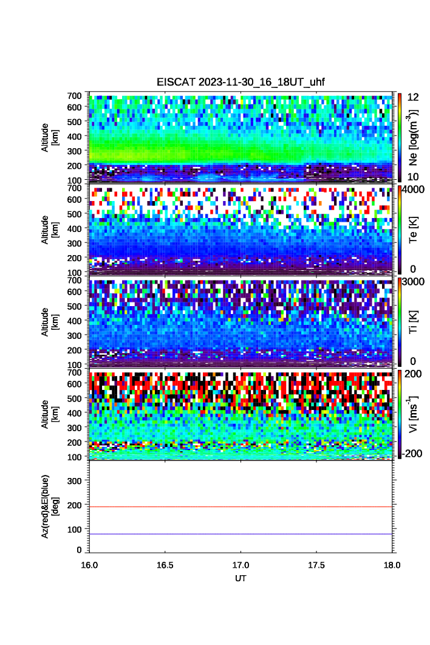The width and height of the screenshot is (430, 645).
Task: Click the Te electron temperature color bar
Action: coord(399,230)
